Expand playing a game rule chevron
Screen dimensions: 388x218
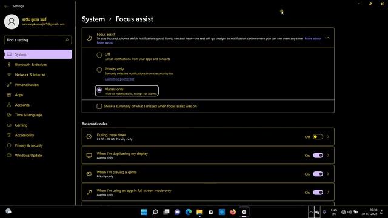(328, 174)
